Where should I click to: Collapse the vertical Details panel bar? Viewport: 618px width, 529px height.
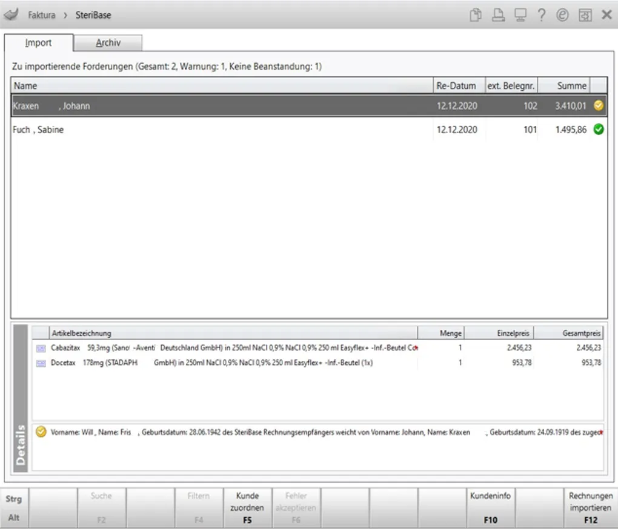tap(21, 398)
